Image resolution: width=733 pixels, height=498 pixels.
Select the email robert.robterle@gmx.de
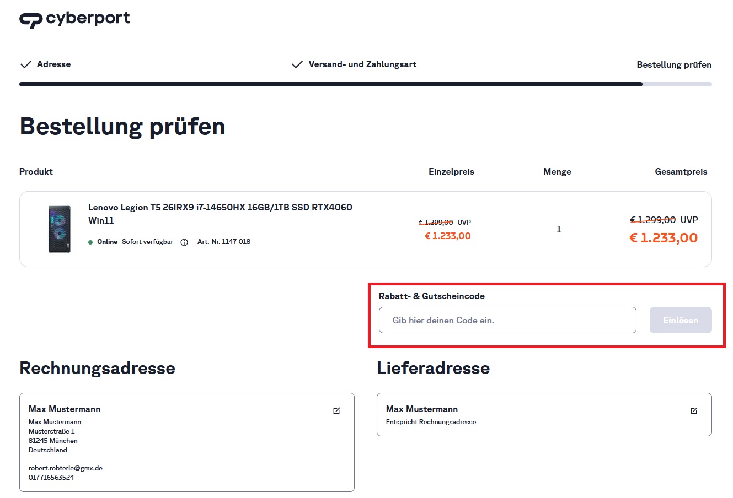point(66,468)
